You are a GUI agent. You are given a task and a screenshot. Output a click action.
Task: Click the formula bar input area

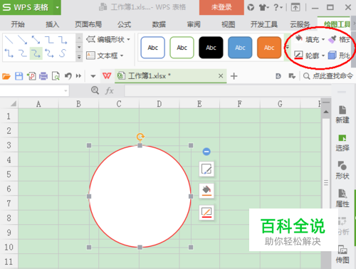click(227, 90)
